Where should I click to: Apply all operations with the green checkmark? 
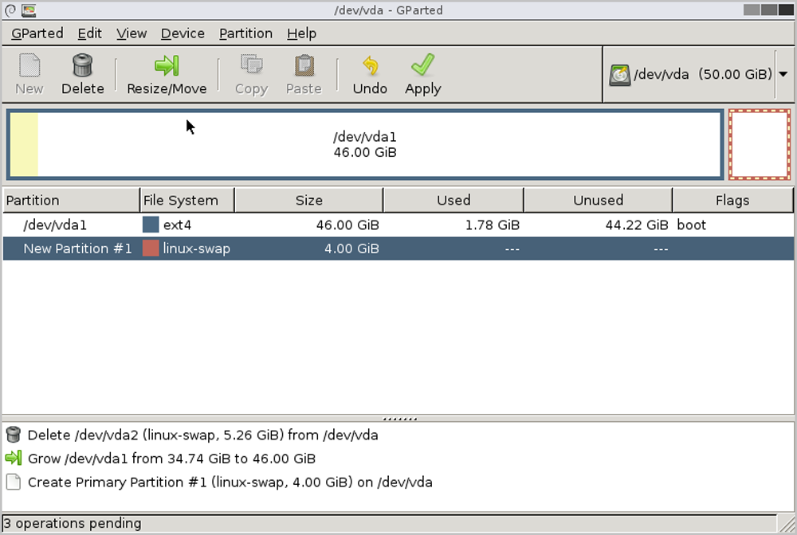422,65
